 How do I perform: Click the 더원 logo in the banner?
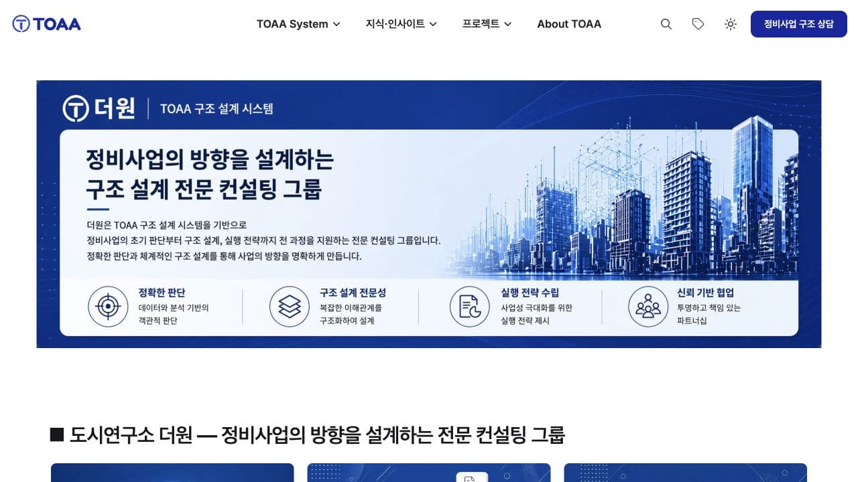pos(99,108)
